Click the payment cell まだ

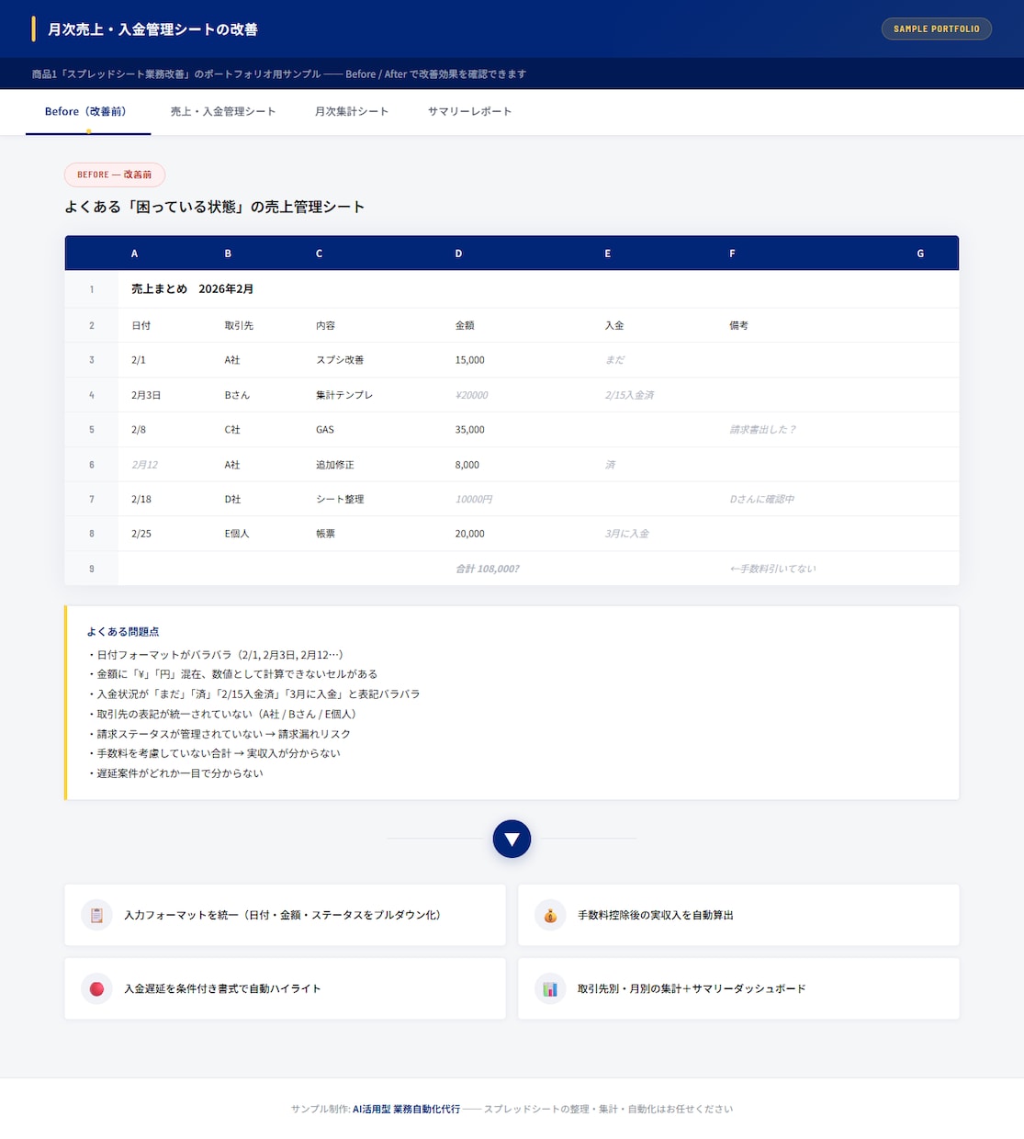(x=615, y=360)
